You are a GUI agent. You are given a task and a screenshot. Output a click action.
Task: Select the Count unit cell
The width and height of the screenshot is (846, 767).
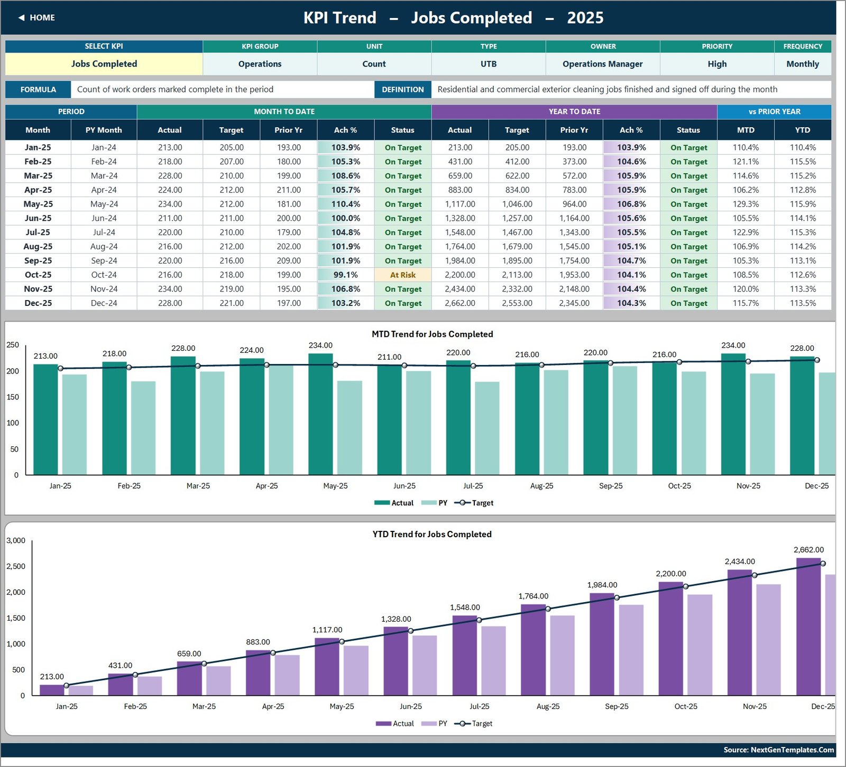(374, 64)
